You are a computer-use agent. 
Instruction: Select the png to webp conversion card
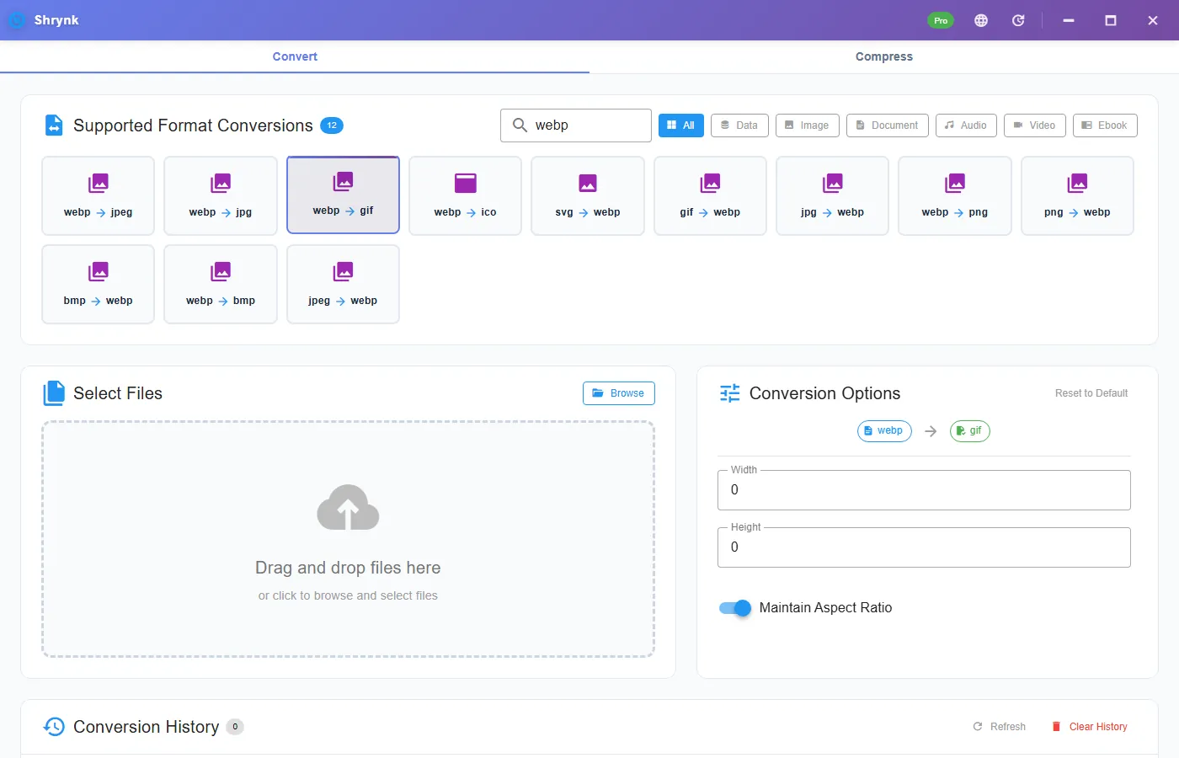point(1077,195)
